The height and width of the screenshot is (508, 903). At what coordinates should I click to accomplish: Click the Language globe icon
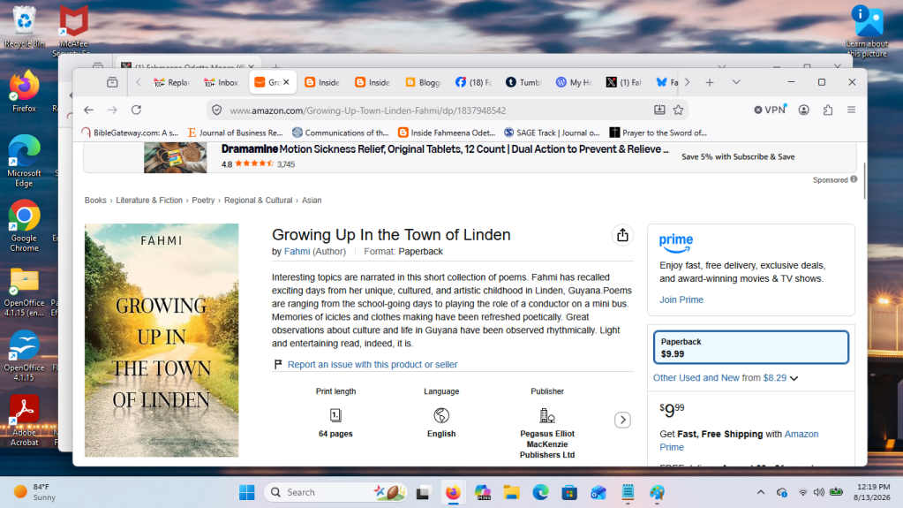(x=441, y=415)
